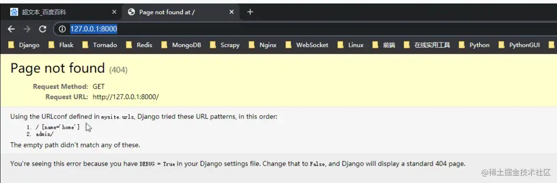Switch to the 超文本_百度百科 tab

pos(61,12)
